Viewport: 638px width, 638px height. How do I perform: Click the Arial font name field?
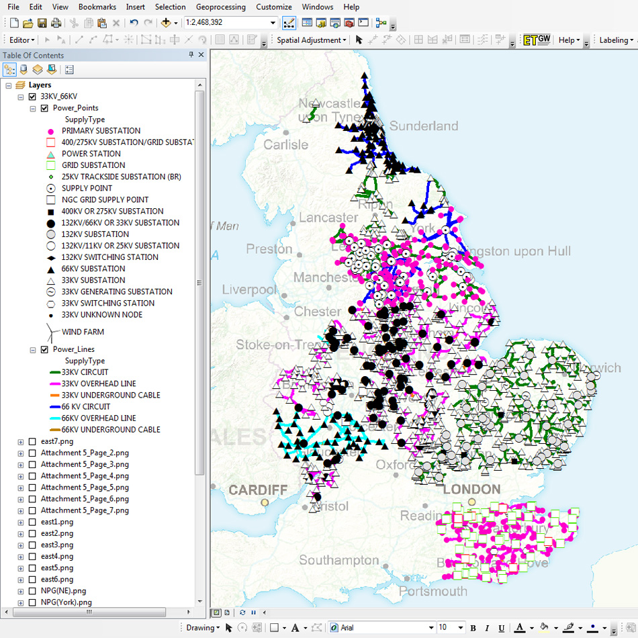pos(366,627)
